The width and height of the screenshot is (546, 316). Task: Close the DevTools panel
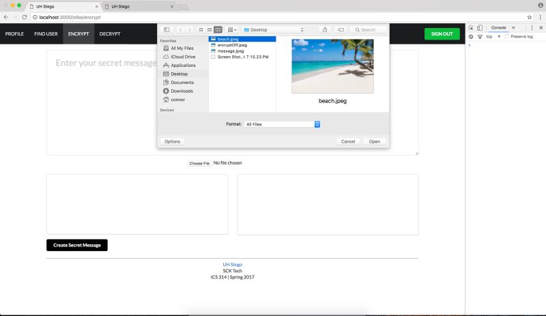(541, 28)
